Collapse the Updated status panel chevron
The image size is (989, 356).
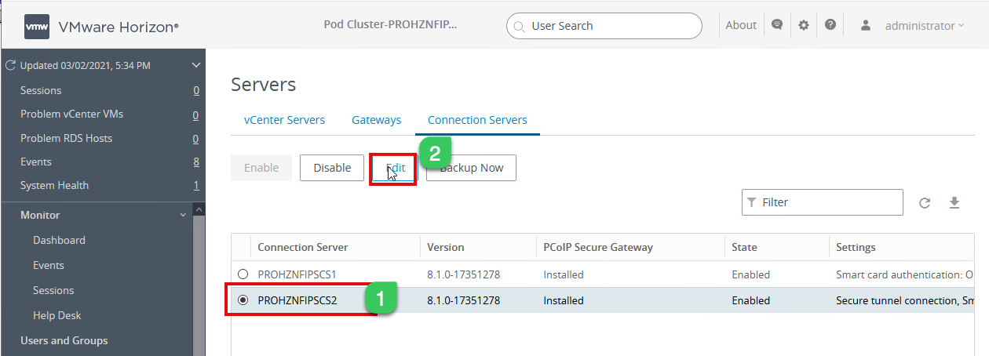(x=196, y=66)
